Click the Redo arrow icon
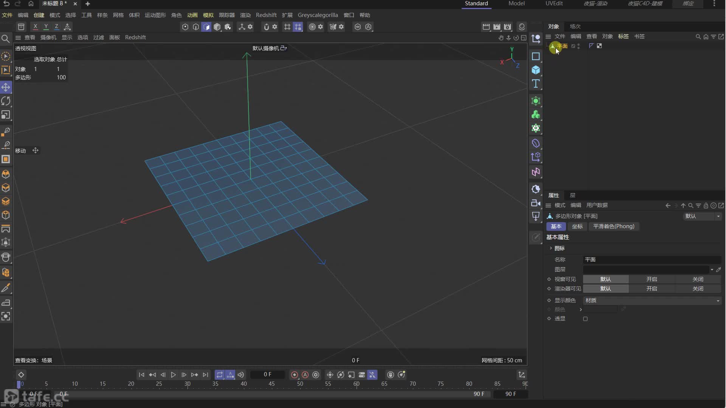The height and width of the screenshot is (408, 726). 18,3
